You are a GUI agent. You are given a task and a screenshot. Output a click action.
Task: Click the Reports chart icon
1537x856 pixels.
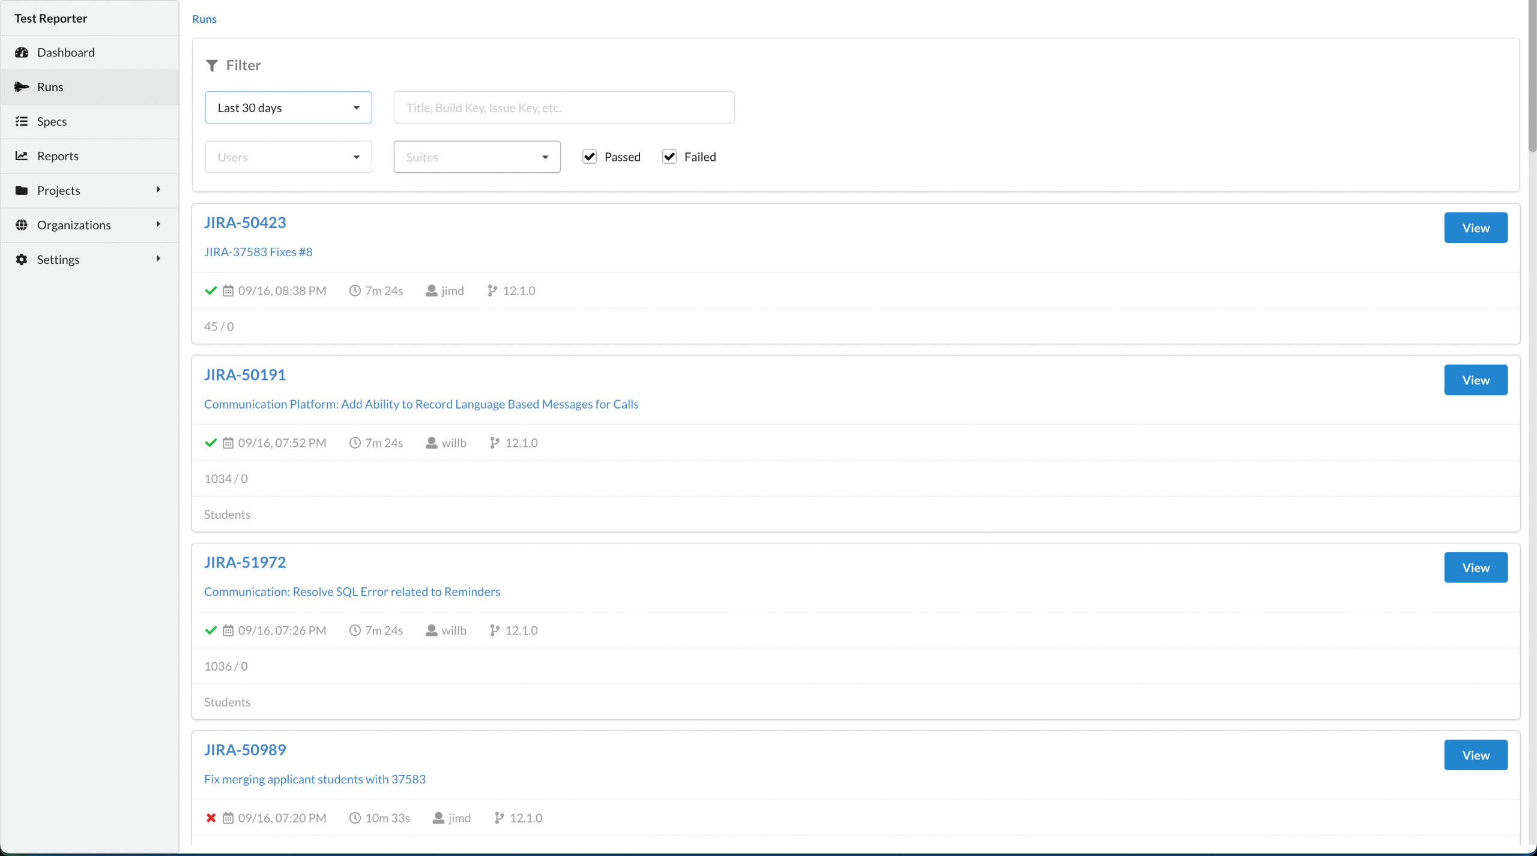tap(22, 156)
